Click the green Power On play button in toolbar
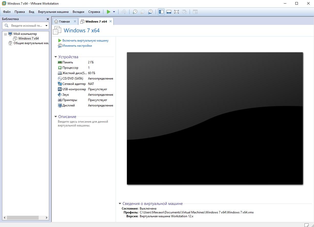The image size is (314, 227). pyautogui.click(x=109, y=12)
